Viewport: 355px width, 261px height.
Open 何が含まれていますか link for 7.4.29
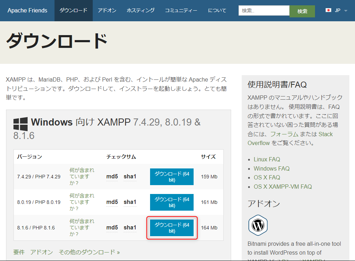pyautogui.click(x=82, y=176)
